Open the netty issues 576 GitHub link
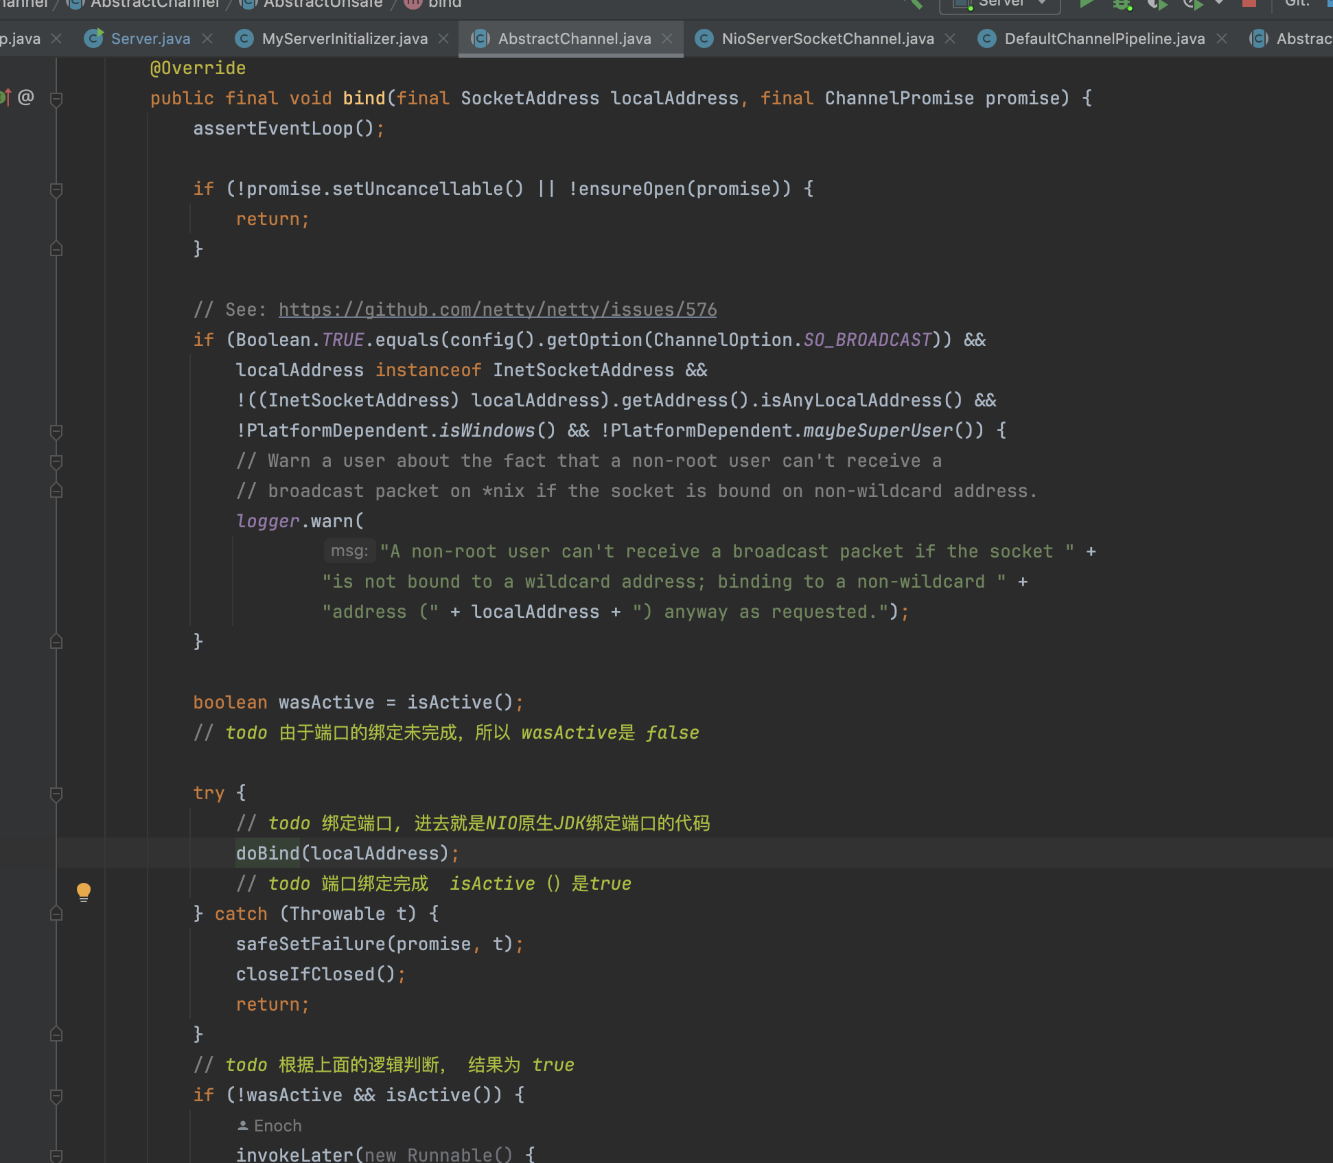 pos(498,310)
